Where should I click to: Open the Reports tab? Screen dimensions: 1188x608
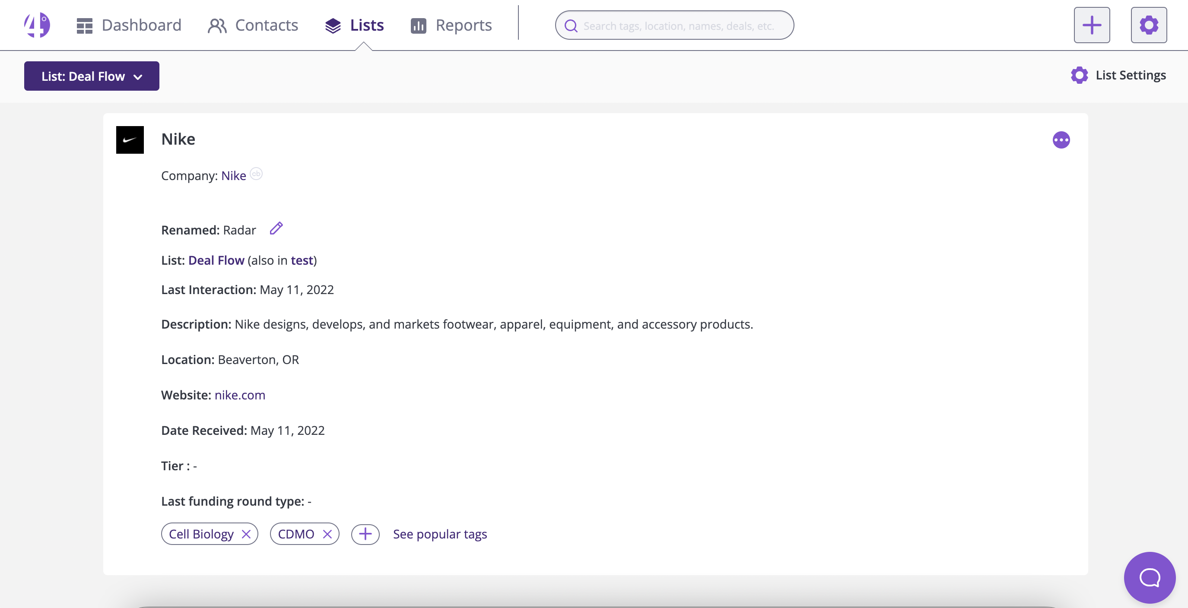point(451,25)
